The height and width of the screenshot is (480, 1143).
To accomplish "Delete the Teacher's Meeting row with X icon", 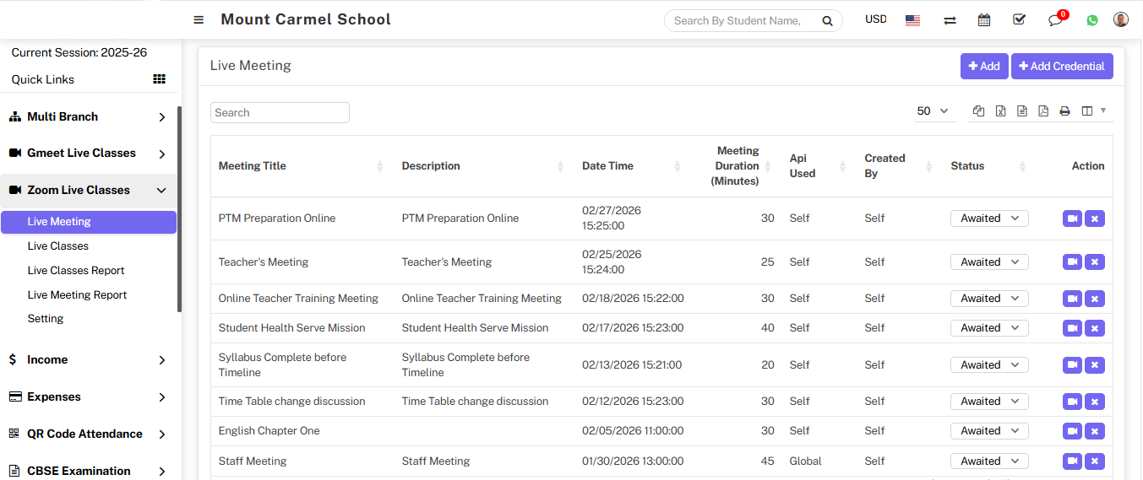I will (x=1095, y=262).
